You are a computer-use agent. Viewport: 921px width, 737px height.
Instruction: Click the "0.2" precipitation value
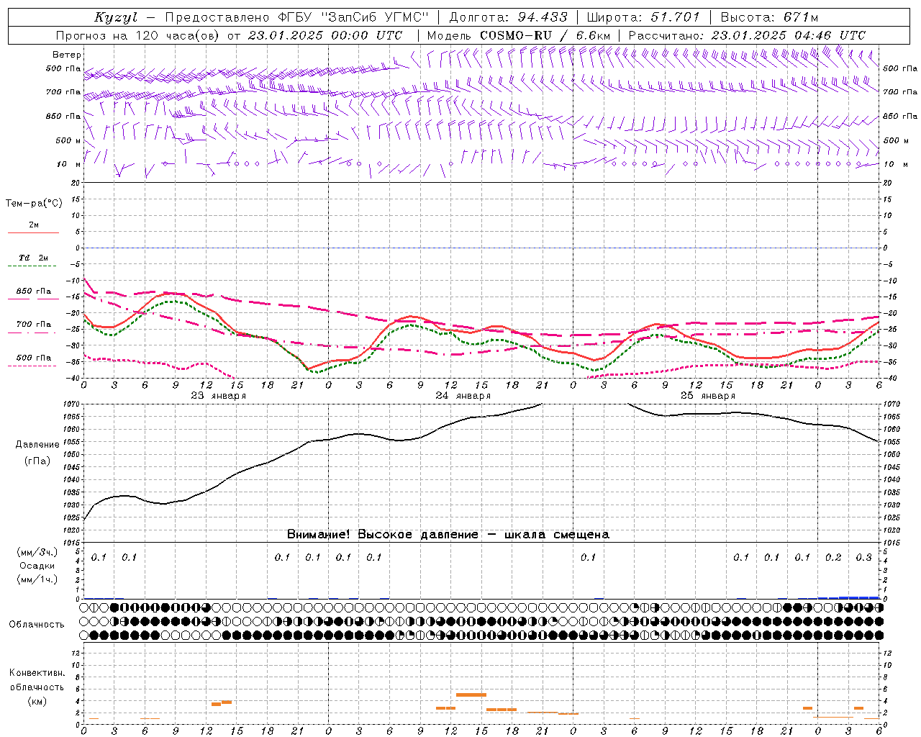(833, 557)
